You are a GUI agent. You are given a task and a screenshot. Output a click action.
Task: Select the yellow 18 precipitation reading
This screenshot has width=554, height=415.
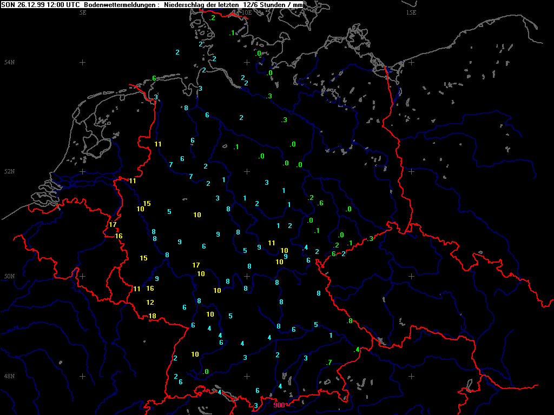pos(152,316)
